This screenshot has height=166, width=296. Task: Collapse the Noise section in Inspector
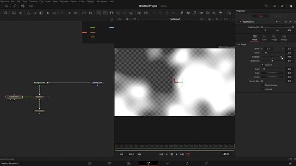point(239,44)
